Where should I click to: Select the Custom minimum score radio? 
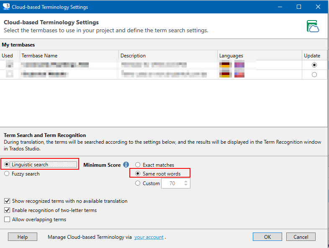point(138,183)
